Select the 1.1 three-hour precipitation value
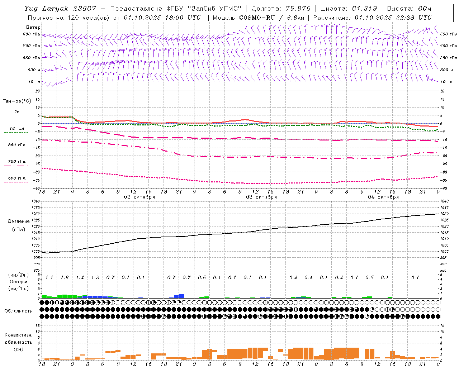Screen dimensions: 459x367 coord(49,278)
